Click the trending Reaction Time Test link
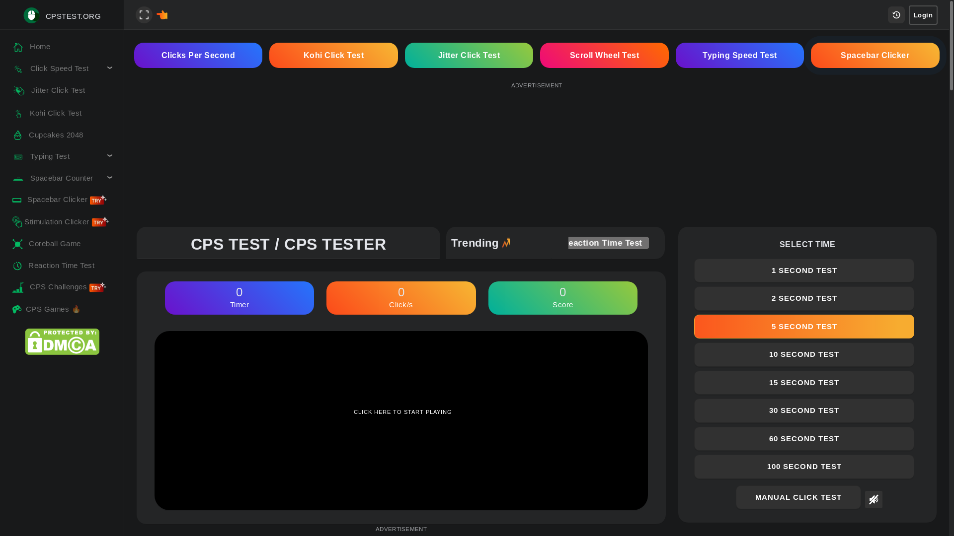Viewport: 954px width, 536px height. [x=608, y=243]
